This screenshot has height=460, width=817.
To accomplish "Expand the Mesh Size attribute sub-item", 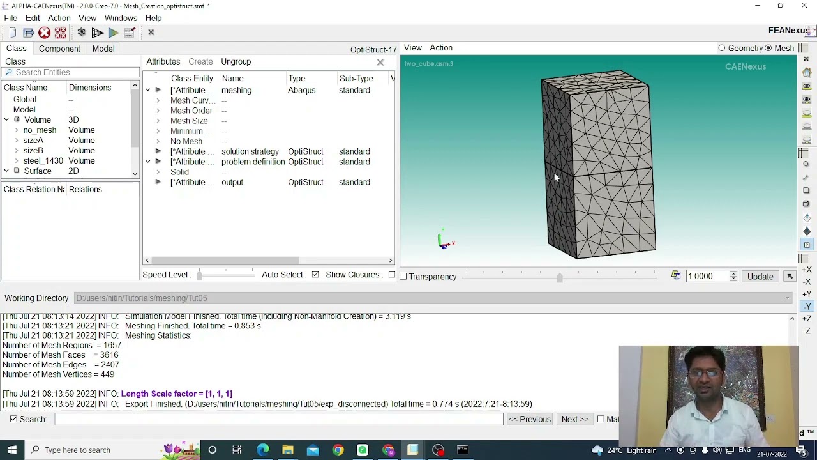I will point(158,121).
